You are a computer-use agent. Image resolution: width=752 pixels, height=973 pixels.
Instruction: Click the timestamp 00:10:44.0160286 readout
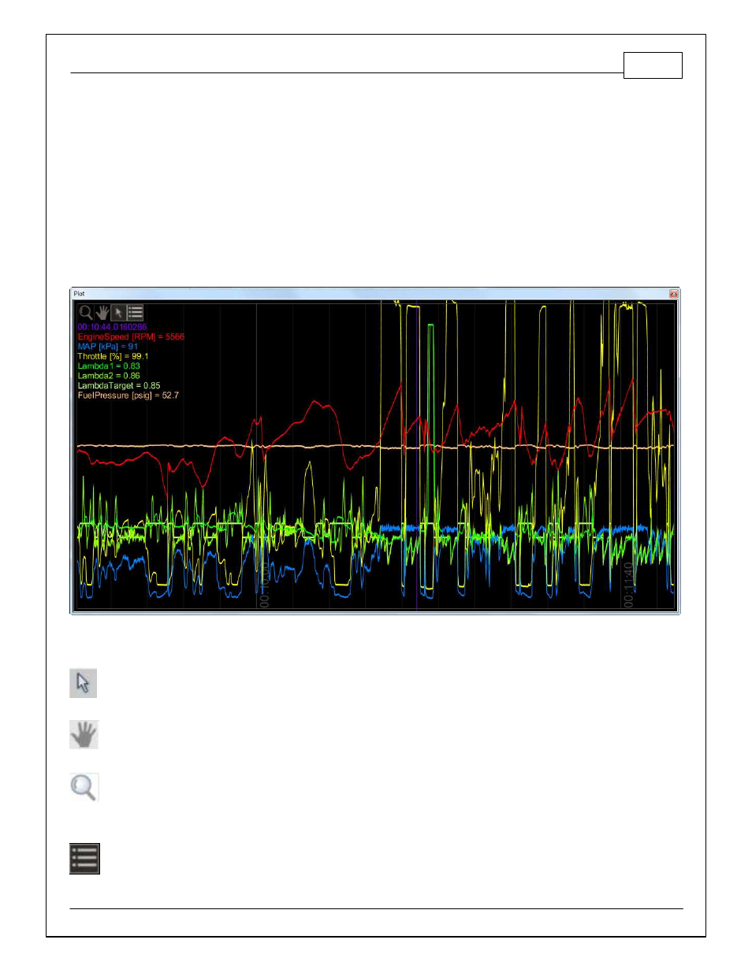pyautogui.click(x=112, y=327)
